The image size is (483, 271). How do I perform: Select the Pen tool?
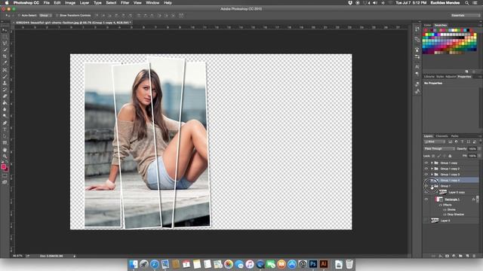pos(5,123)
